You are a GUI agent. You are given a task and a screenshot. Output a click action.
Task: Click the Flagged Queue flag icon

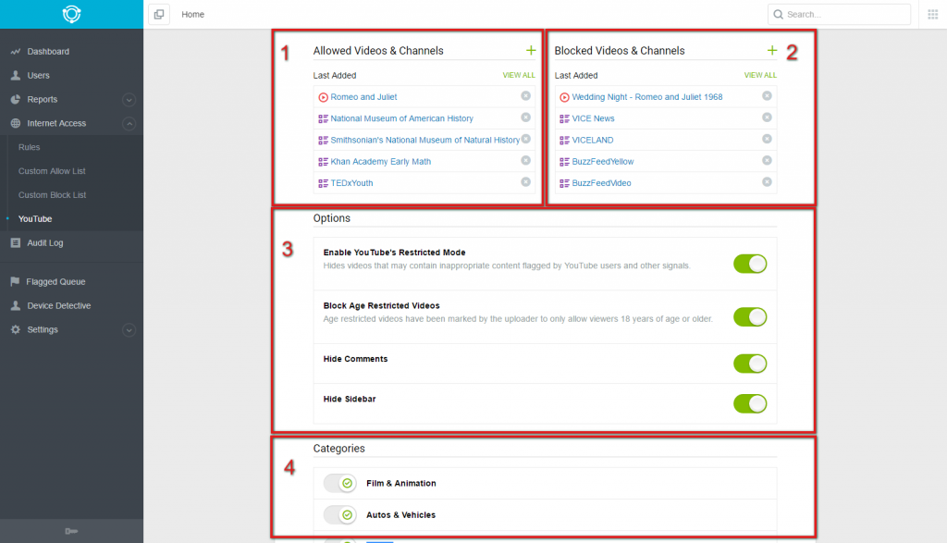15,281
